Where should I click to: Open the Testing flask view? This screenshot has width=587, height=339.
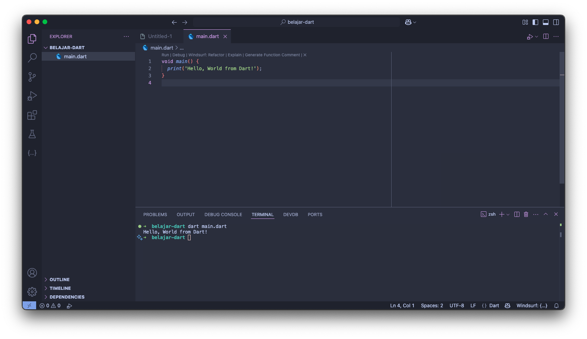point(32,134)
